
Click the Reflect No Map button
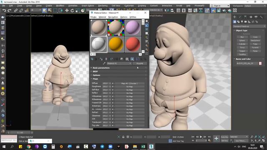pyautogui.click(x=129, y=93)
